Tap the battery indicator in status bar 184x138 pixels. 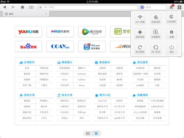tap(181, 2)
